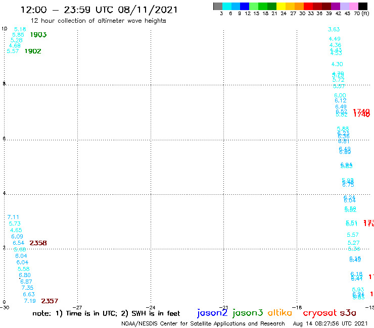Click the wave height value 6.00
The width and height of the screenshot is (374, 328).
[340, 95]
